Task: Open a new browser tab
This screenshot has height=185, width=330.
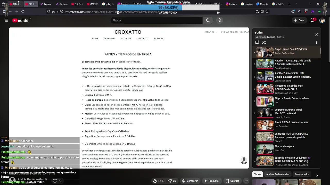Action: (289, 4)
